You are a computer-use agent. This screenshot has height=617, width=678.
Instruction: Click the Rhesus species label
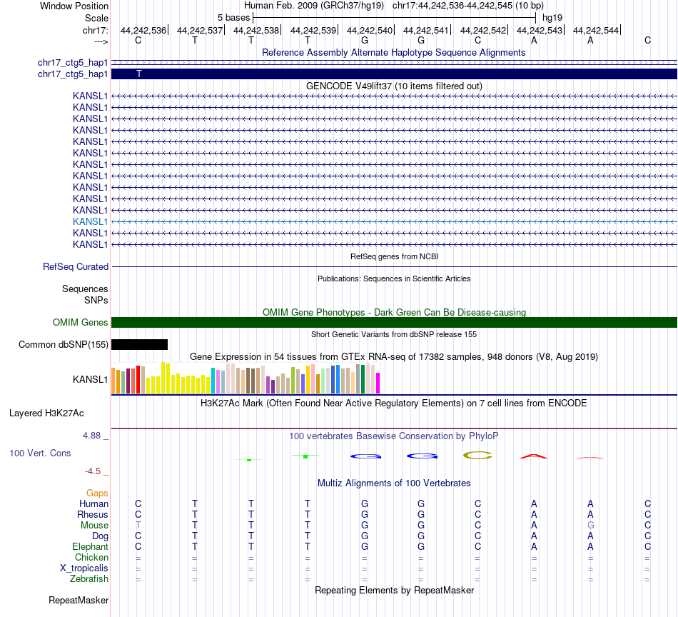tap(92, 514)
